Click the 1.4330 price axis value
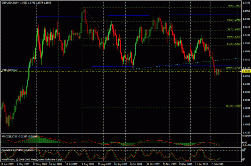251x166 pixels. [247, 133]
